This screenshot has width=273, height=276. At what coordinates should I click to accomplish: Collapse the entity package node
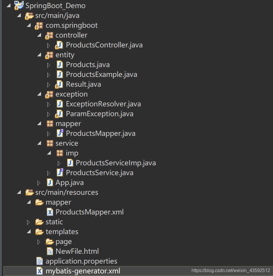click(x=39, y=55)
